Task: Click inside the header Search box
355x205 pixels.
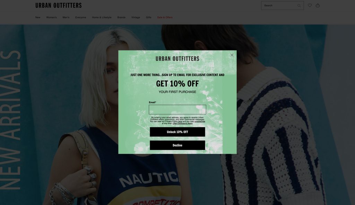Action: (280, 6)
